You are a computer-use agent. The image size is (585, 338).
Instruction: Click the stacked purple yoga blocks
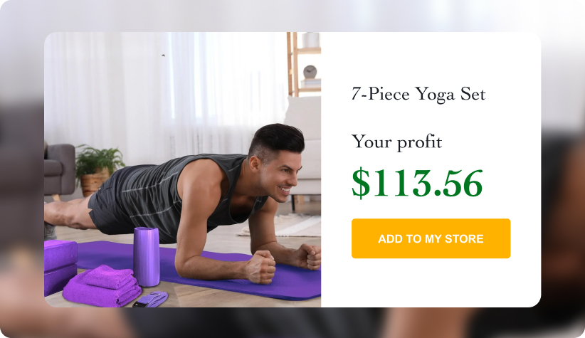(60, 267)
